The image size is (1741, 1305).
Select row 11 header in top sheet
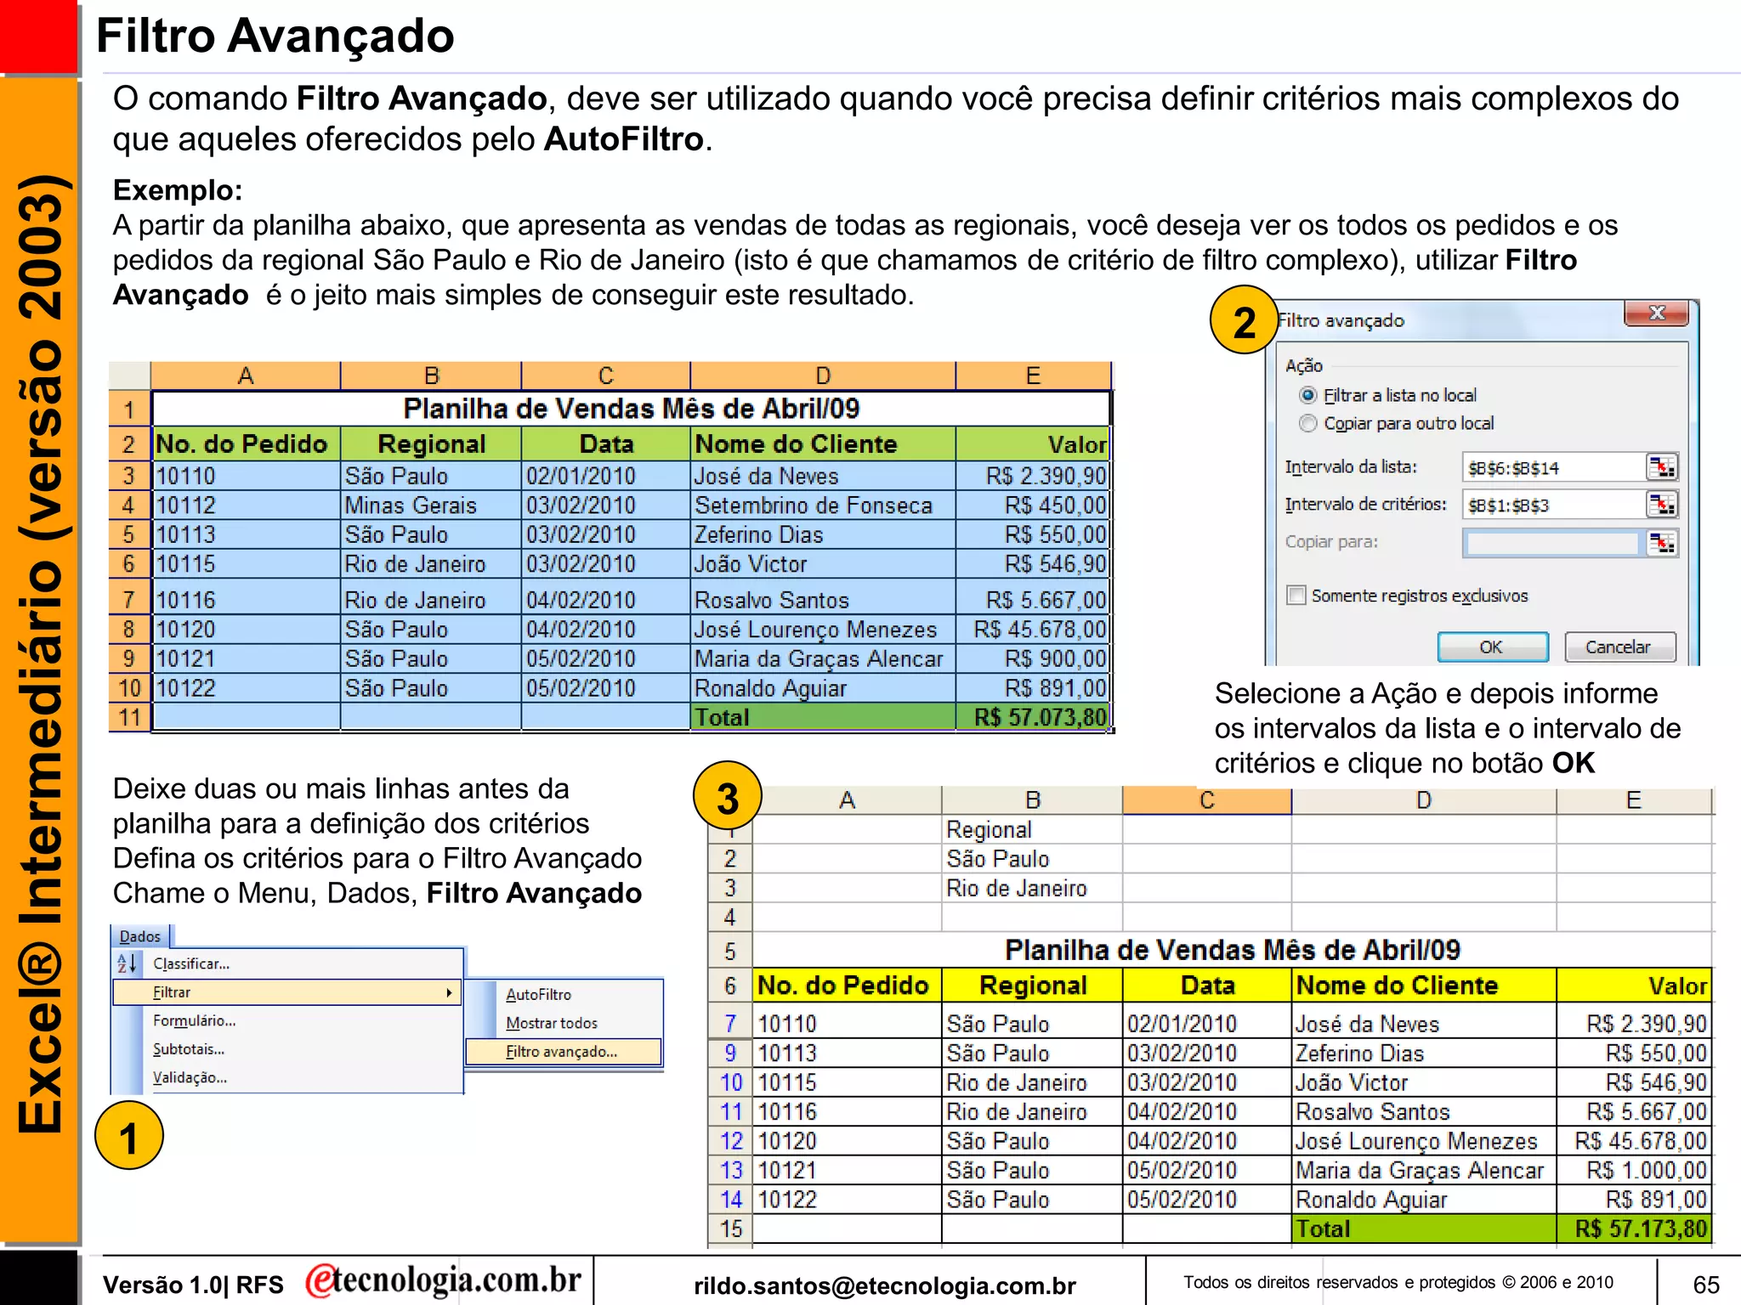coord(129,717)
